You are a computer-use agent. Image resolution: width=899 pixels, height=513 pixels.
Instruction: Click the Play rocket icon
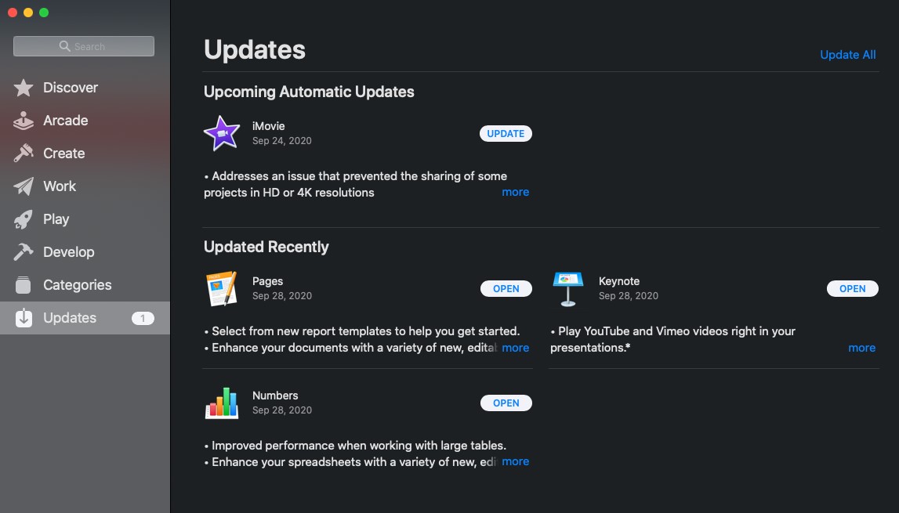[24, 219]
